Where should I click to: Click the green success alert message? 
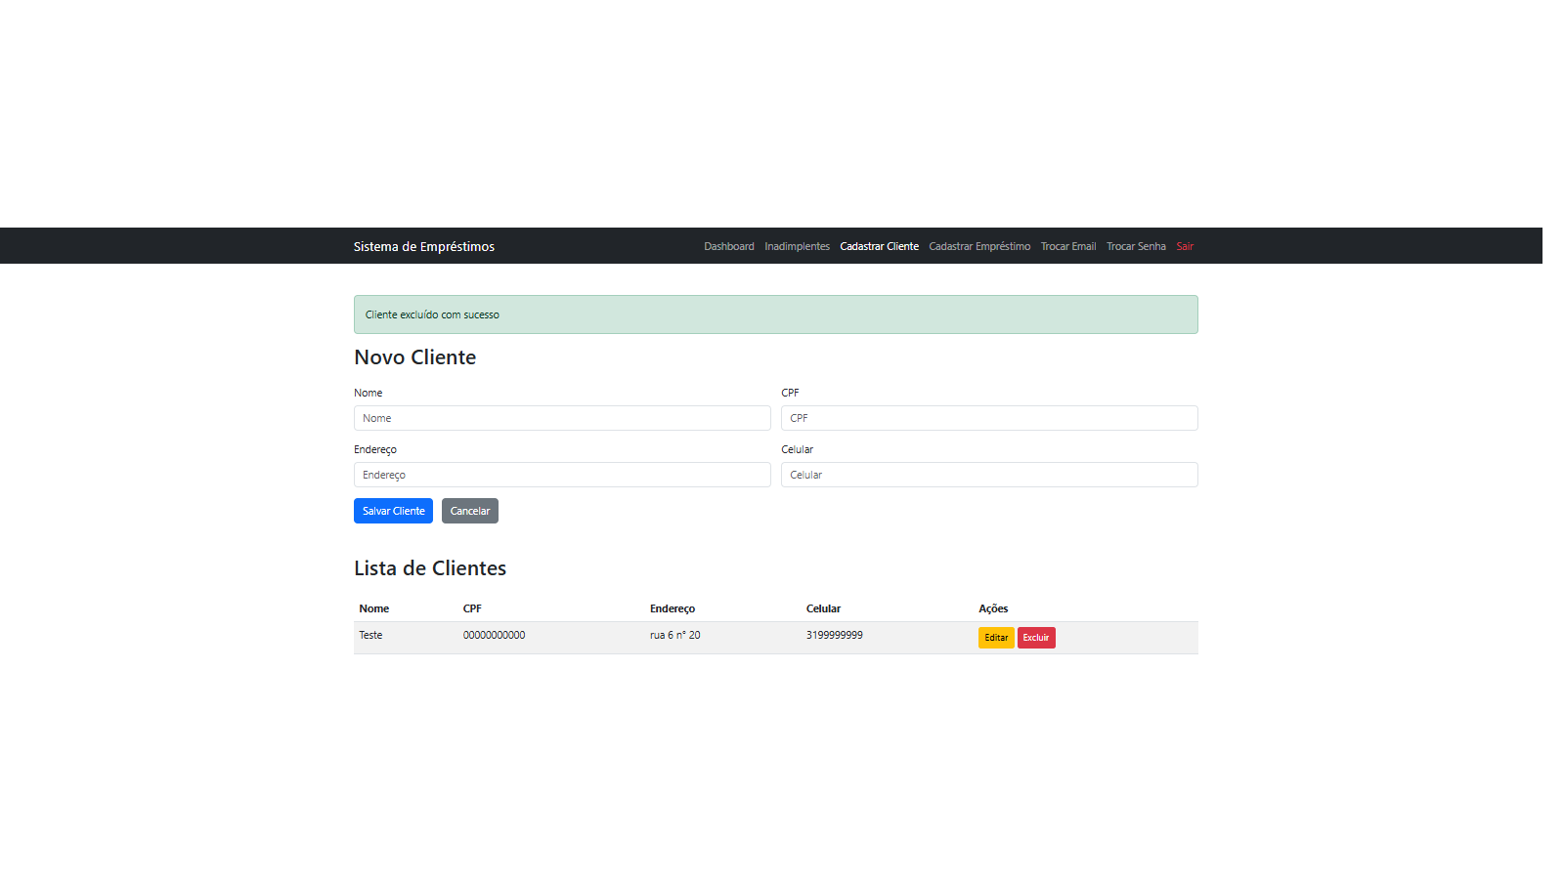(x=775, y=314)
